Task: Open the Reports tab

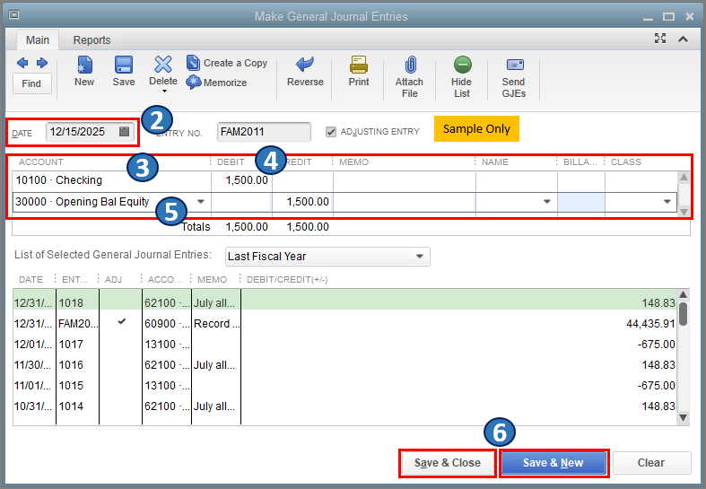Action: coord(92,40)
